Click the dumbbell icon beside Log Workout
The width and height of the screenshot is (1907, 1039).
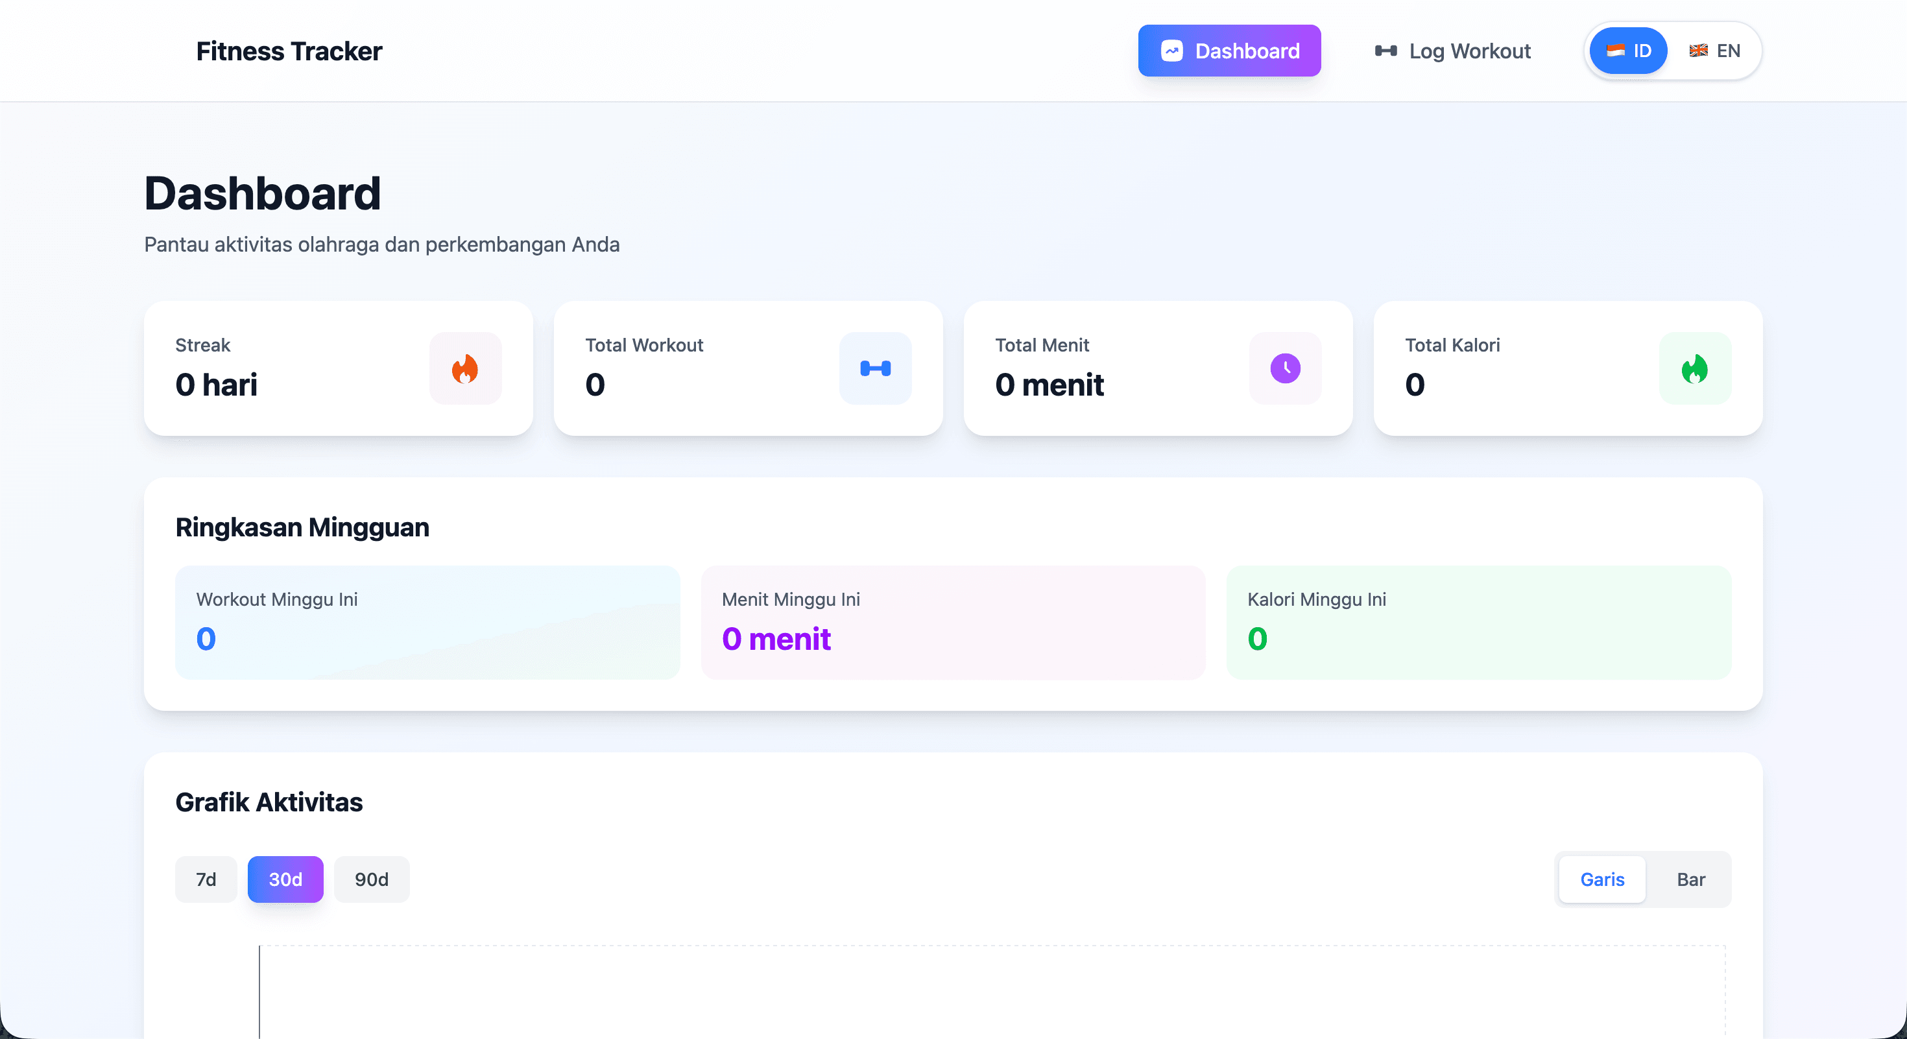[1386, 51]
